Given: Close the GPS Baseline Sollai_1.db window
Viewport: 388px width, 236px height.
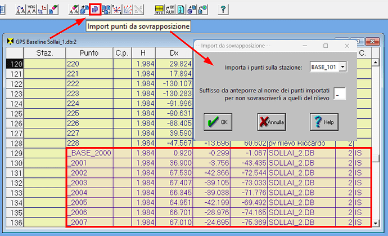Looking at the screenshot, I should click(x=372, y=42).
